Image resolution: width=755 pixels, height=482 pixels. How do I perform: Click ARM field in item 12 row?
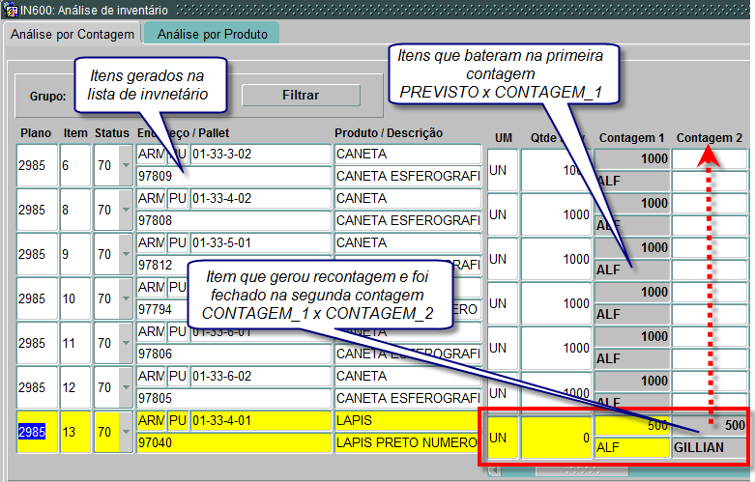coord(151,376)
